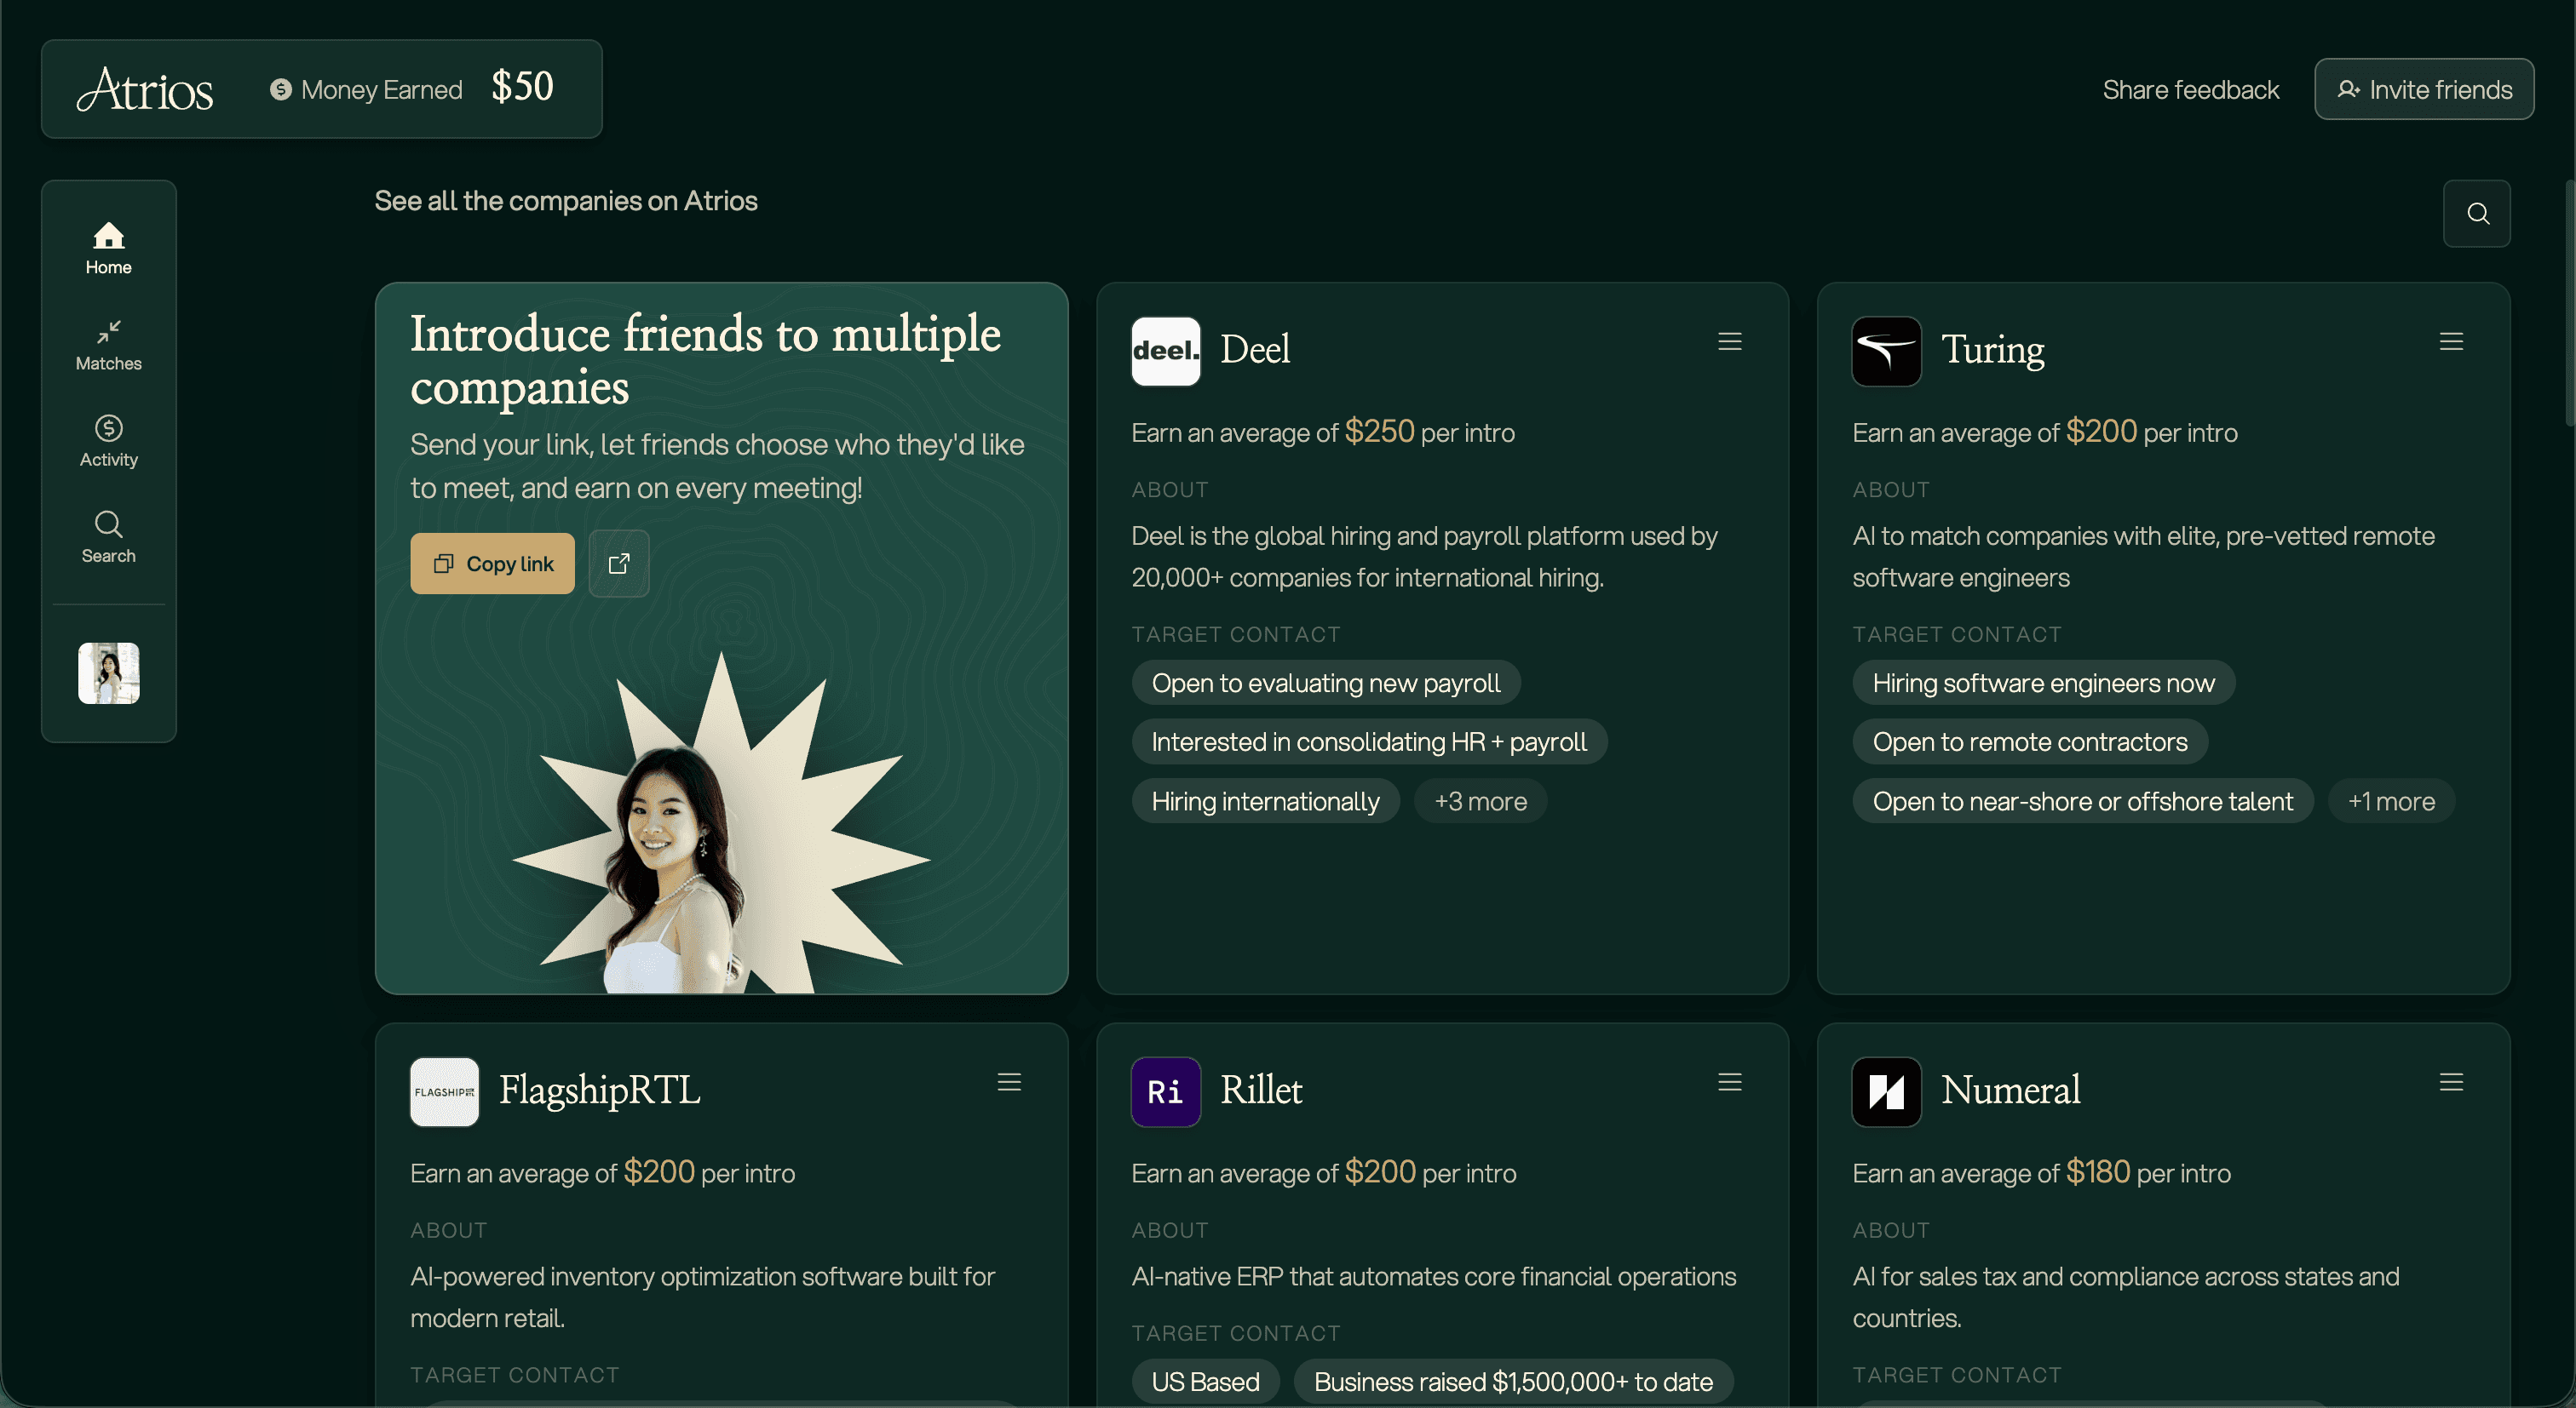Open FlagshipRTL card menu

click(x=1009, y=1082)
